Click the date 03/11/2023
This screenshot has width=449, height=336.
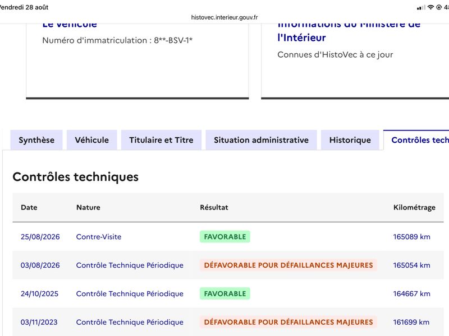39,323
